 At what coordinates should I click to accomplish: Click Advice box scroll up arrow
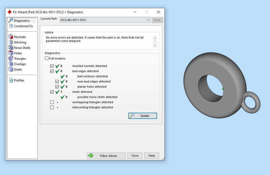(155, 38)
